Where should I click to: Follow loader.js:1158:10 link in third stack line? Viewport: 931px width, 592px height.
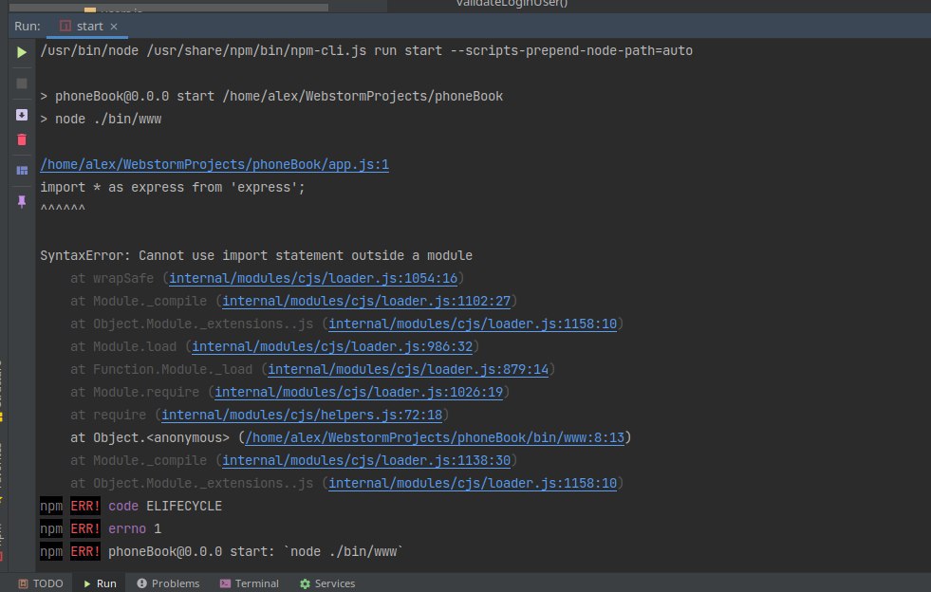coord(472,324)
